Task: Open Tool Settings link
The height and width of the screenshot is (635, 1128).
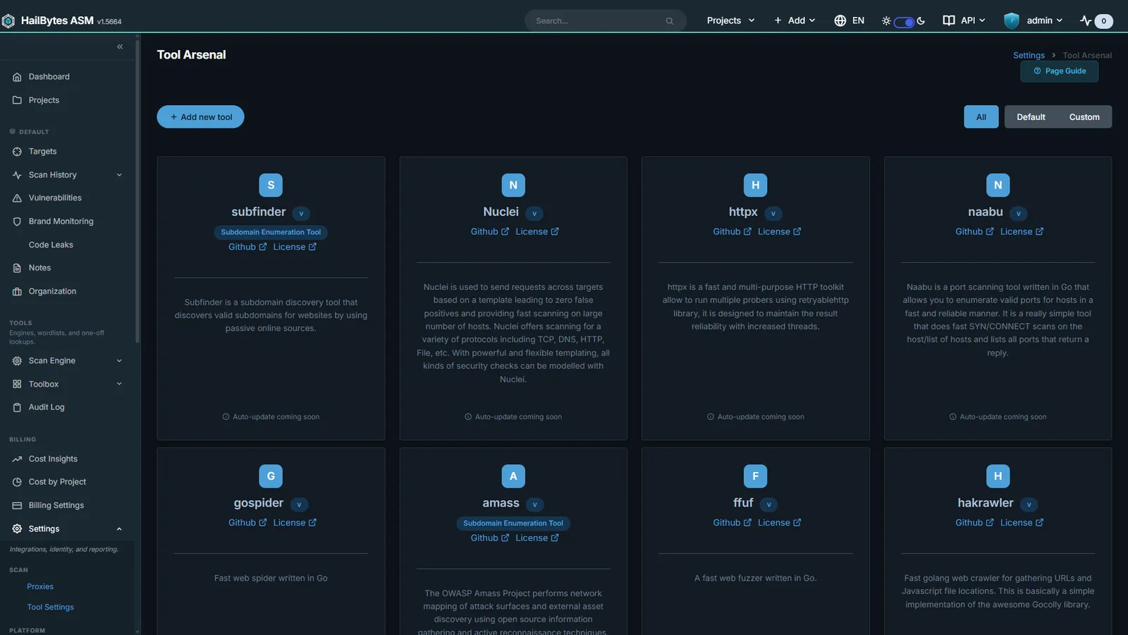Action: [50, 607]
